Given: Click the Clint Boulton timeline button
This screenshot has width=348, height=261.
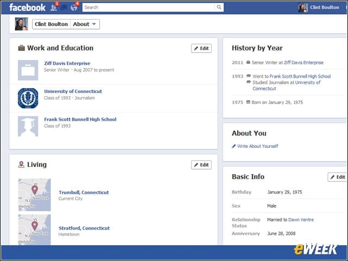Looking at the screenshot, I should (51, 24).
